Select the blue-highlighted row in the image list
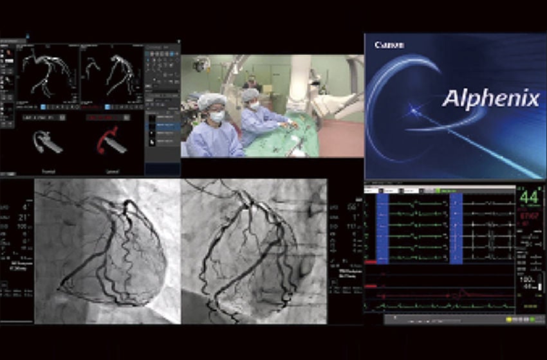 [163, 125]
